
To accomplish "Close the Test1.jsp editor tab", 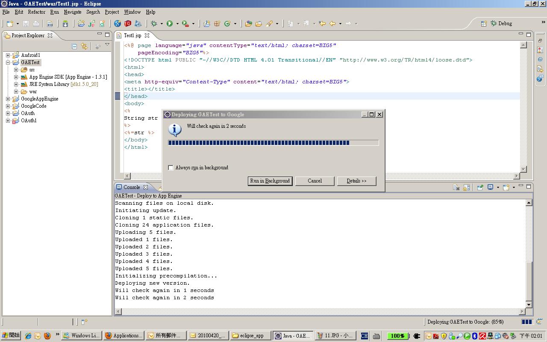I will click(147, 35).
